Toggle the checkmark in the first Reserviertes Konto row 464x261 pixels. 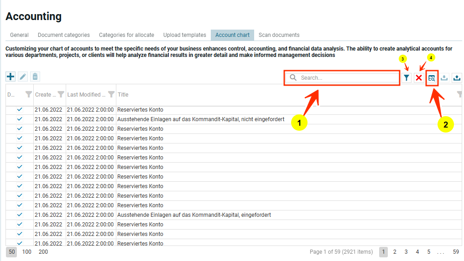point(20,110)
